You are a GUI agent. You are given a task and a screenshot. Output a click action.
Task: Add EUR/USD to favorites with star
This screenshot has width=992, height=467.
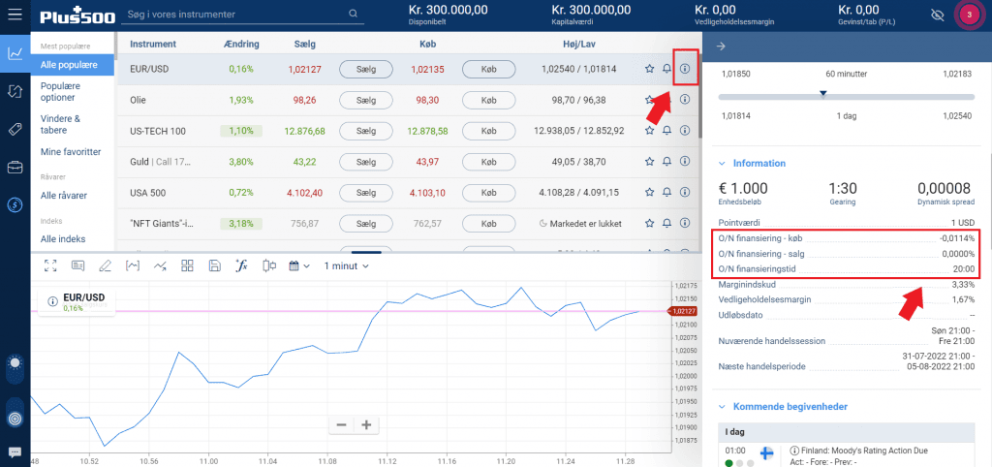(x=649, y=69)
